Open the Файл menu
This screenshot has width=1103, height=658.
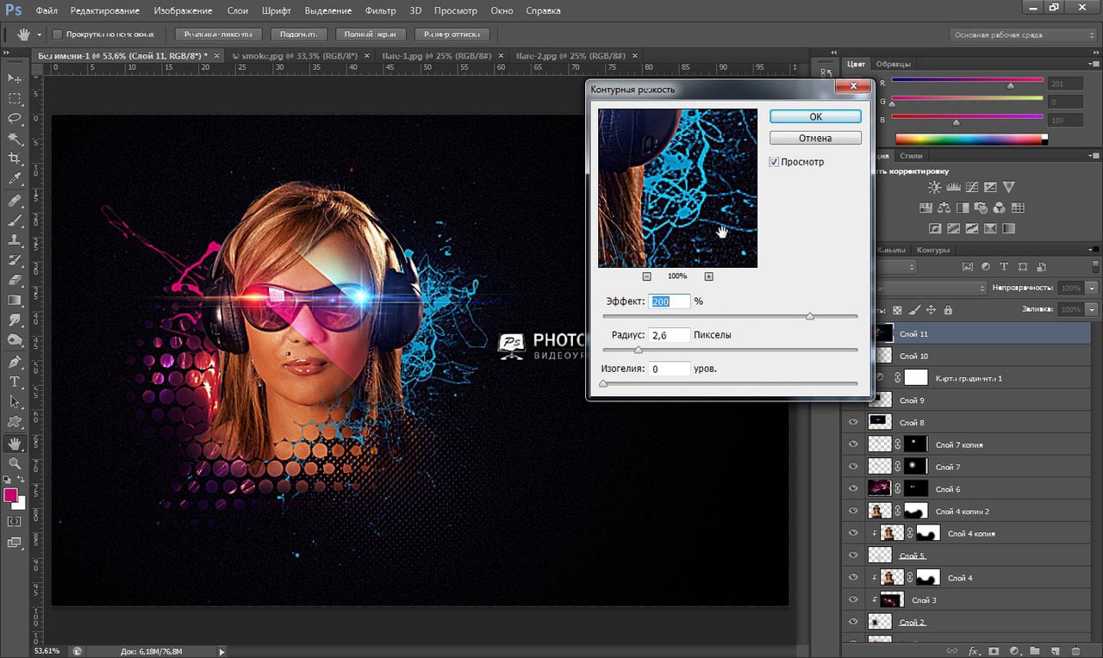click(x=47, y=11)
